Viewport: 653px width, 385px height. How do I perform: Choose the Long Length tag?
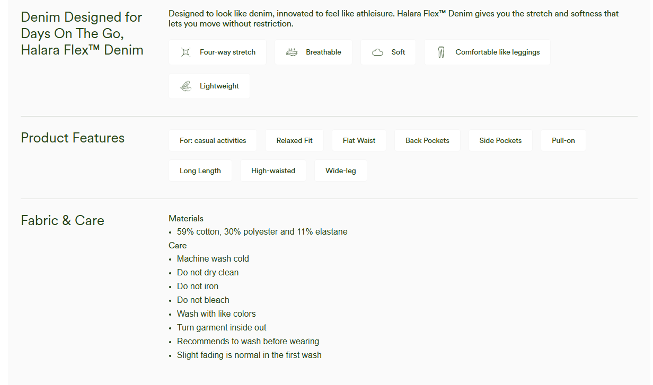click(200, 171)
